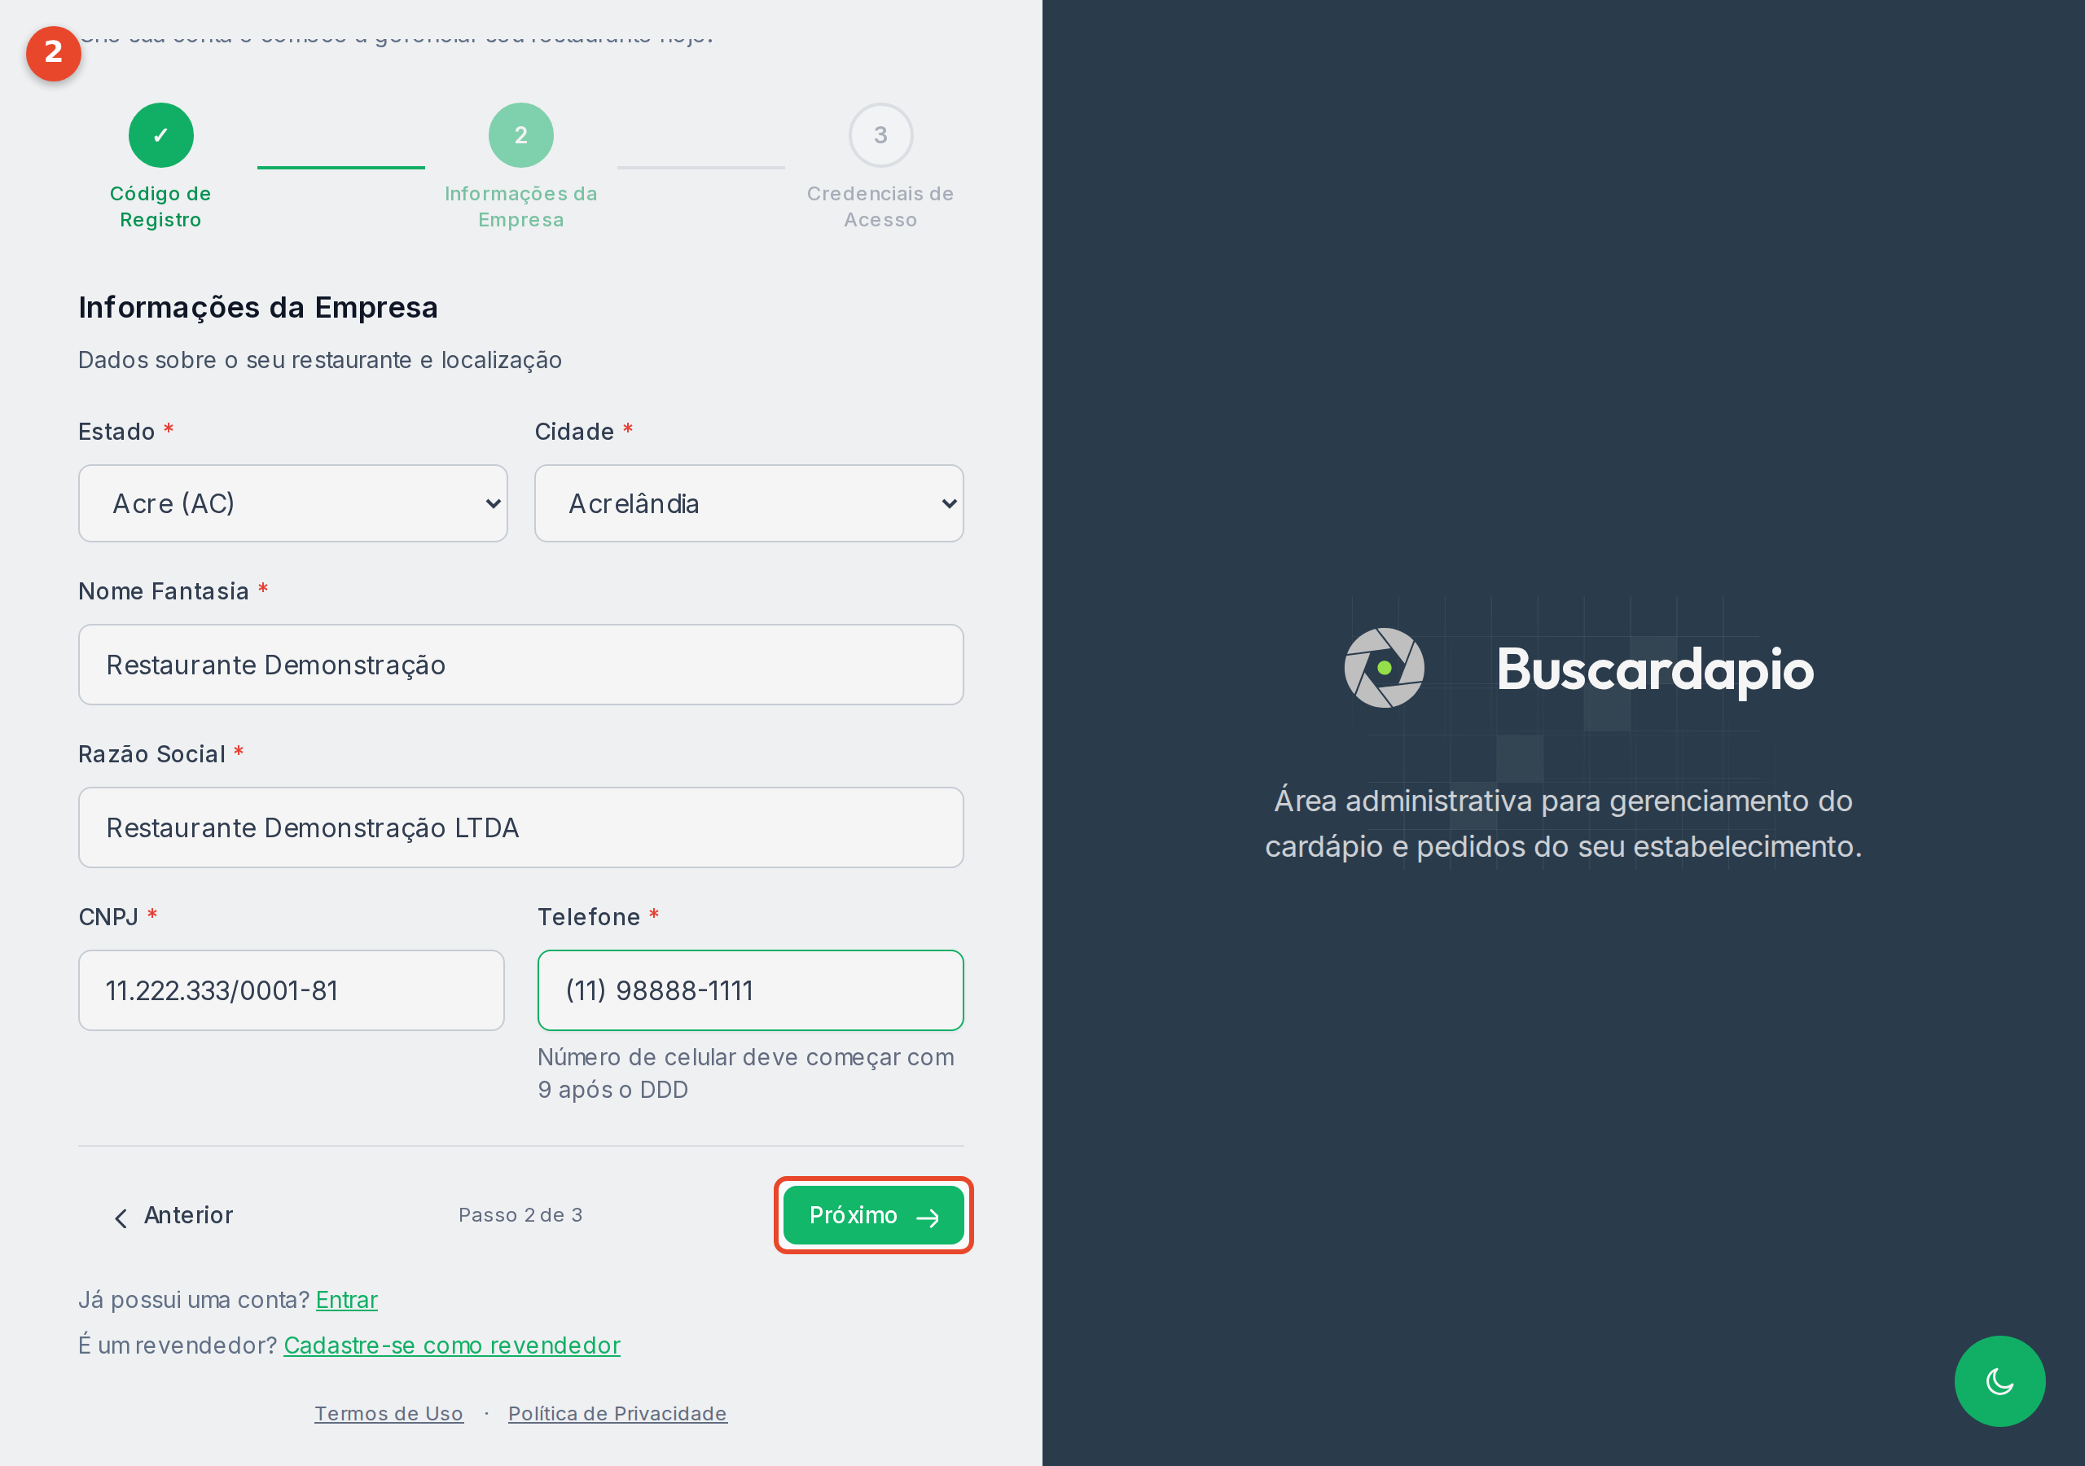
Task: Go back with the Anterior button
Action: (173, 1215)
